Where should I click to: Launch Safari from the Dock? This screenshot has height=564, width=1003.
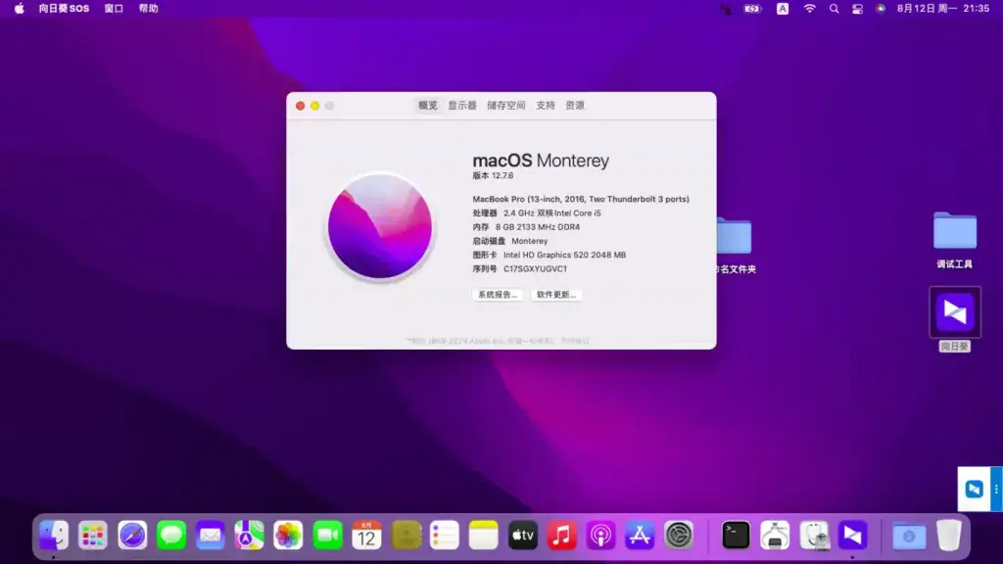pos(132,536)
